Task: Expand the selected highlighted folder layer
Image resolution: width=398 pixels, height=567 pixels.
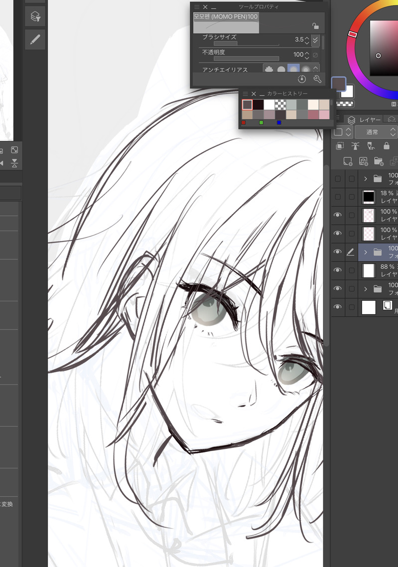Action: (366, 252)
